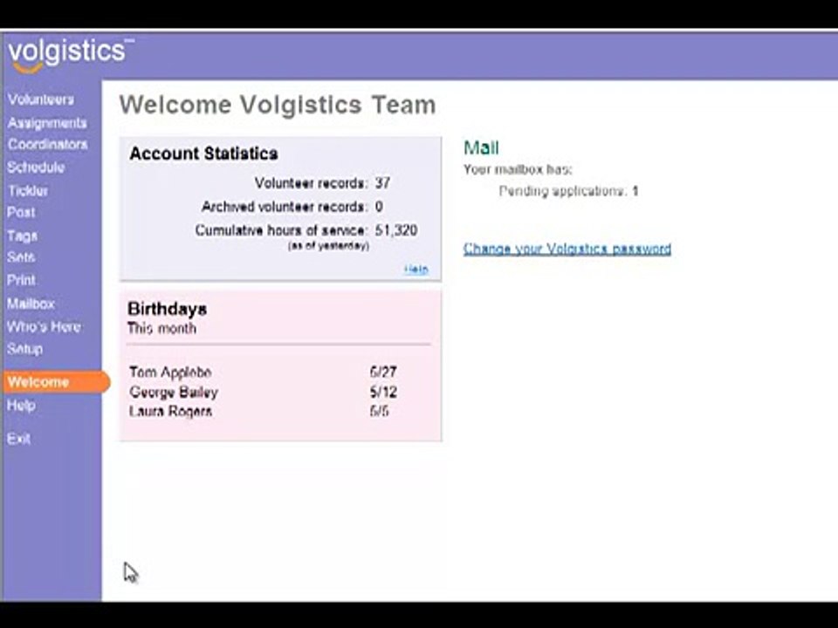
Task: Click the Birthdays heading
Action: pos(168,309)
